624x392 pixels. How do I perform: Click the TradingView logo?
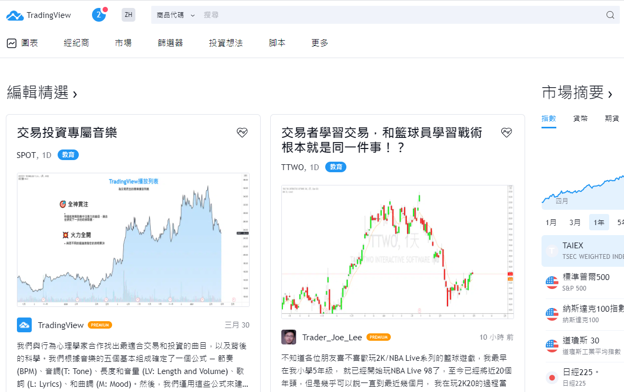[39, 15]
